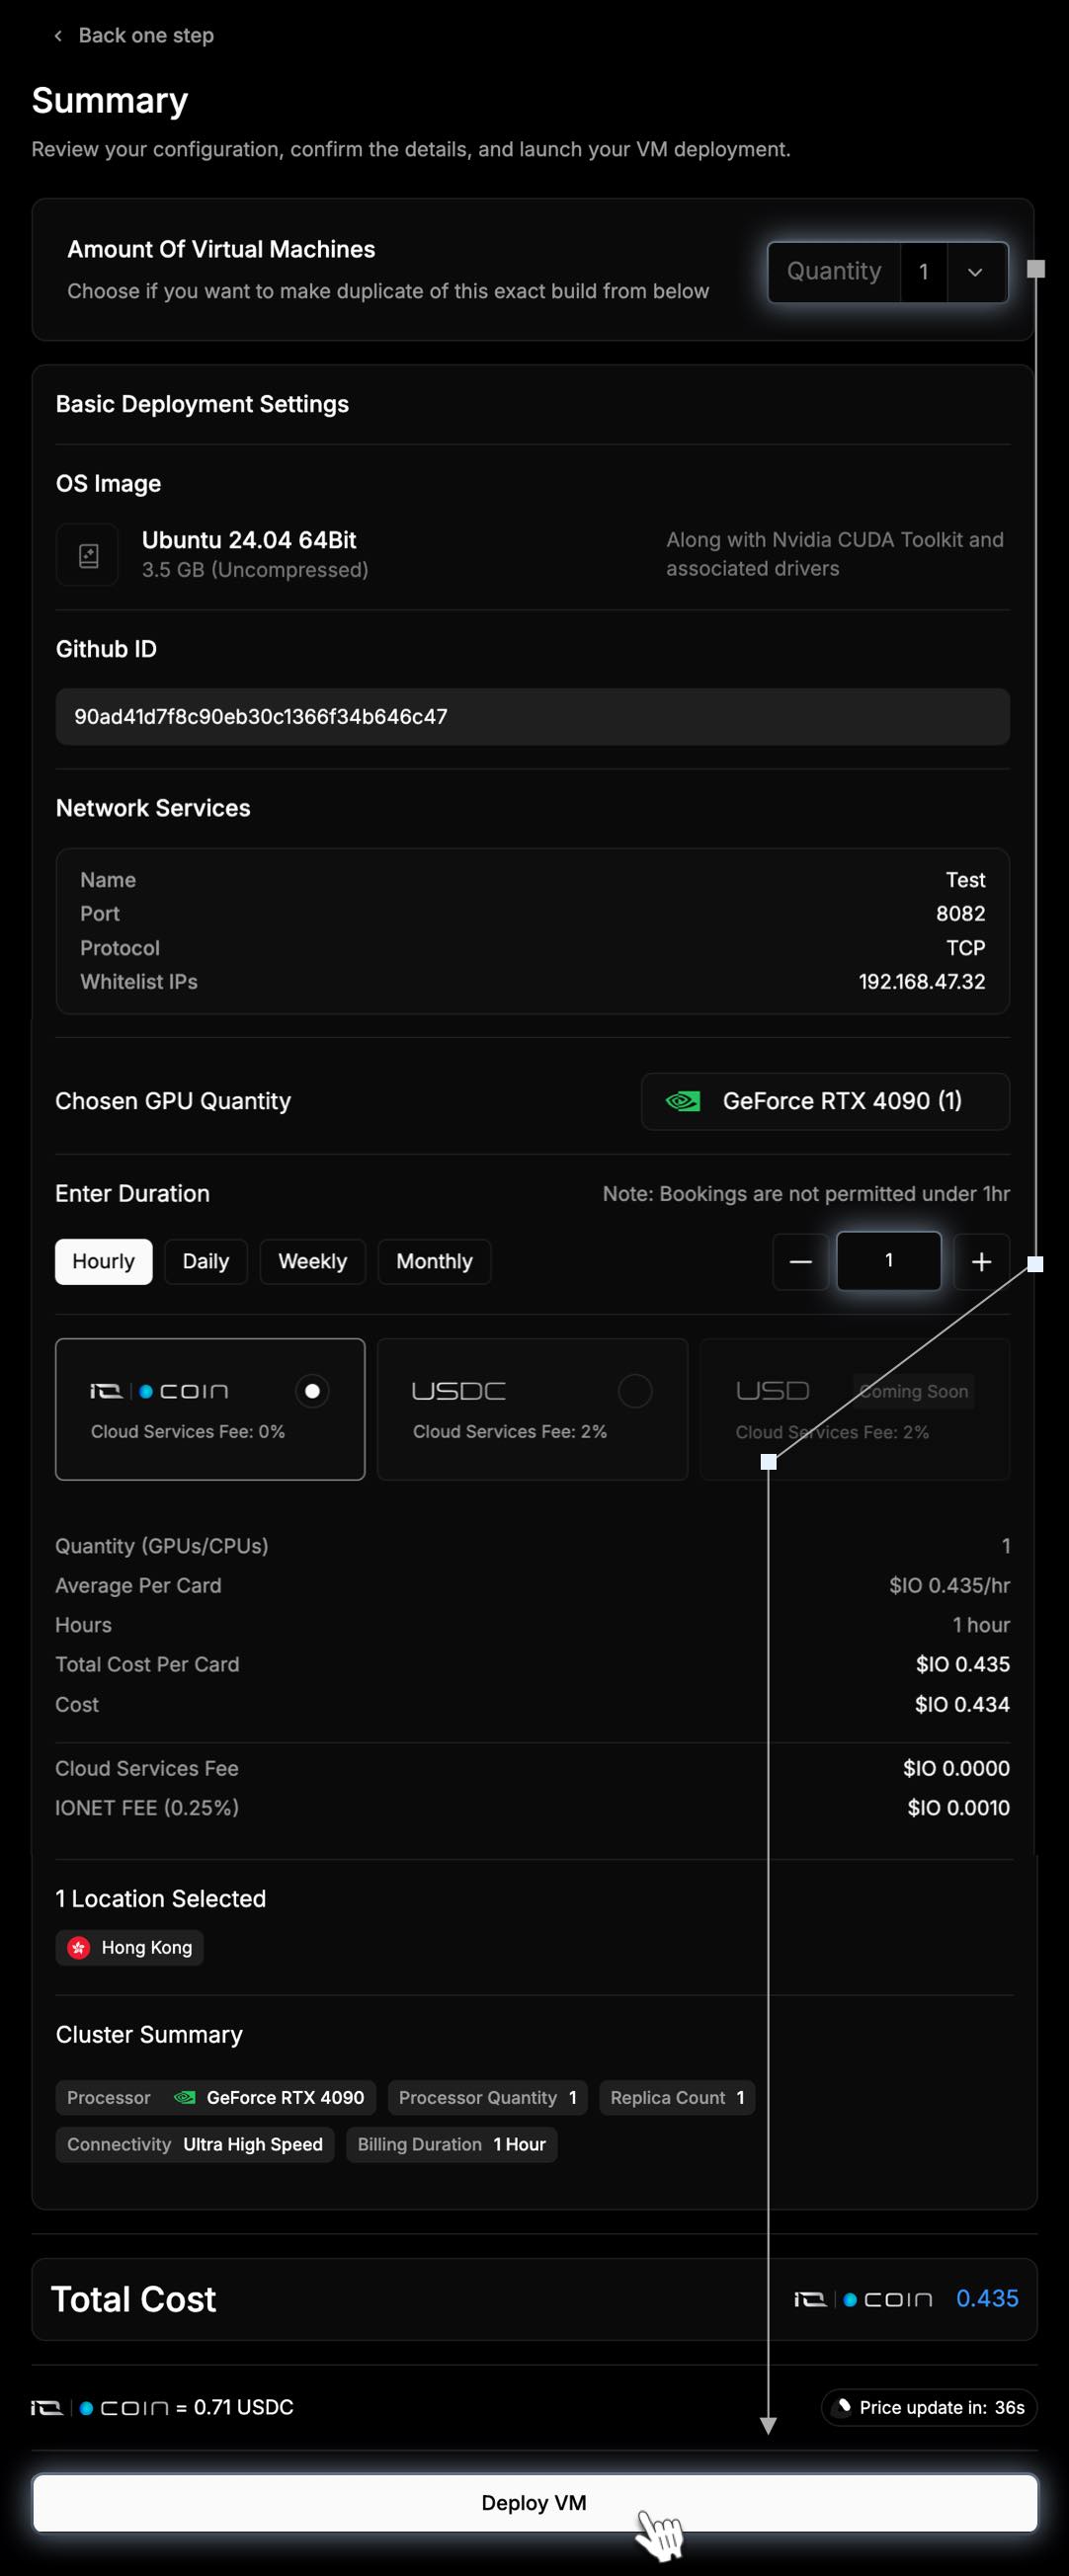Screen dimensions: 1069x2576
Task: Select USDC payment radio button
Action: pyautogui.click(x=635, y=1391)
